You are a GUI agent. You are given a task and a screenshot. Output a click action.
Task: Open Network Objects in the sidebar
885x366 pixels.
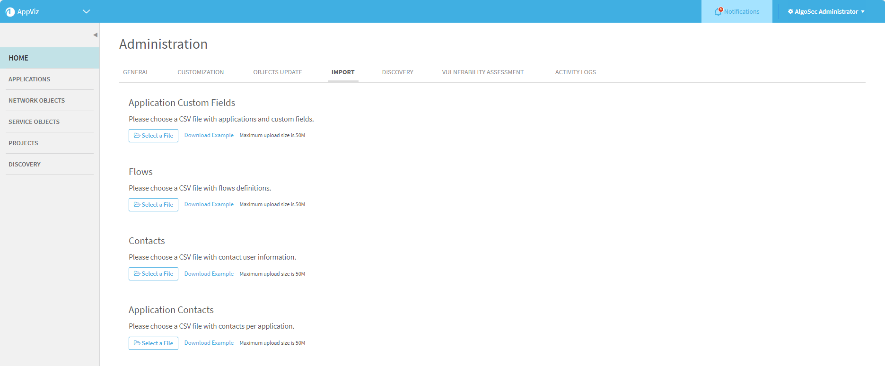click(x=37, y=101)
